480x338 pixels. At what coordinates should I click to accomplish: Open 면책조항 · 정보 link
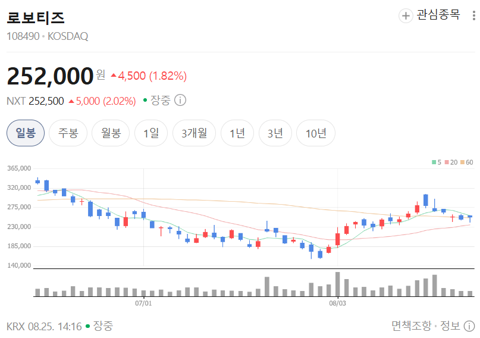[x=426, y=326]
